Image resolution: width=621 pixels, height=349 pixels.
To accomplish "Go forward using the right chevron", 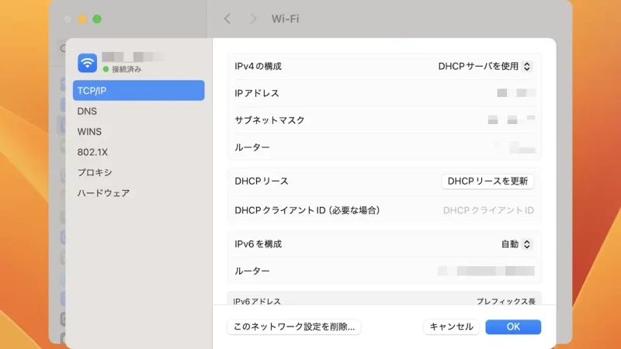I will pyautogui.click(x=253, y=19).
